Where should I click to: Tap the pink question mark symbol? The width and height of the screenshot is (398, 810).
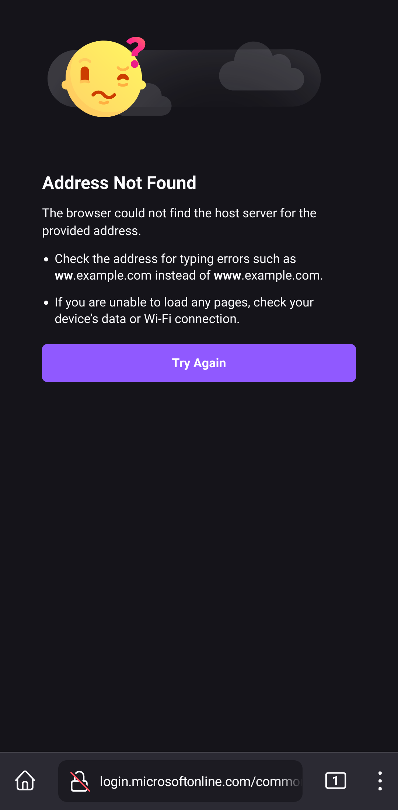[136, 51]
